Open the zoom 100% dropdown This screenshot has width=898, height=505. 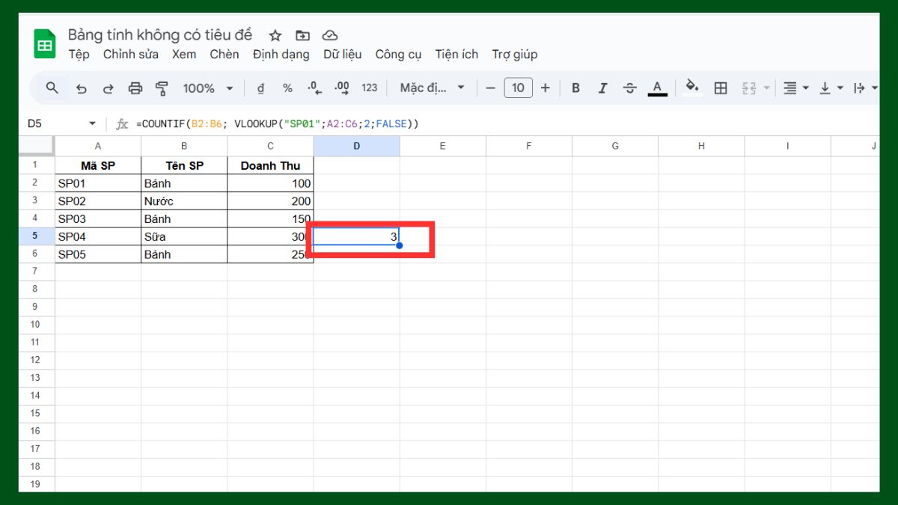tap(208, 88)
